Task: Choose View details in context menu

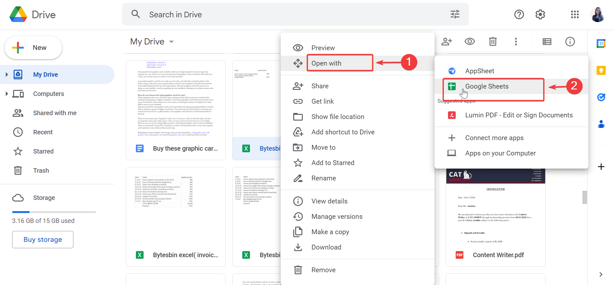Action: (358, 201)
